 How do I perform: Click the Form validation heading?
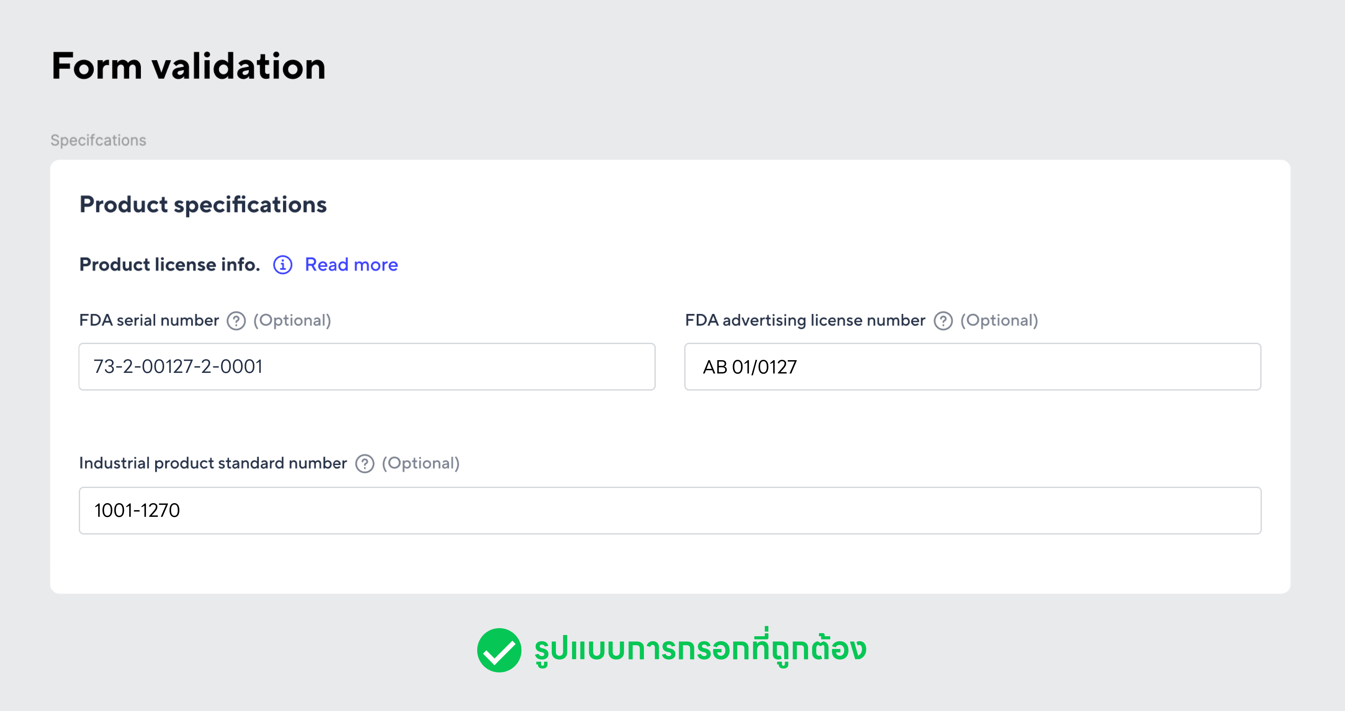coord(188,66)
